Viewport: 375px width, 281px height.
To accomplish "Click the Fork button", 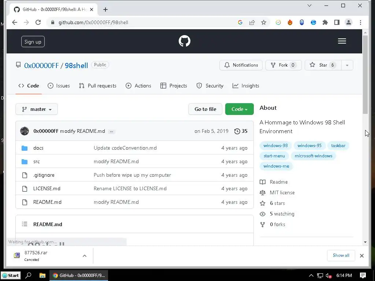I will point(283,65).
